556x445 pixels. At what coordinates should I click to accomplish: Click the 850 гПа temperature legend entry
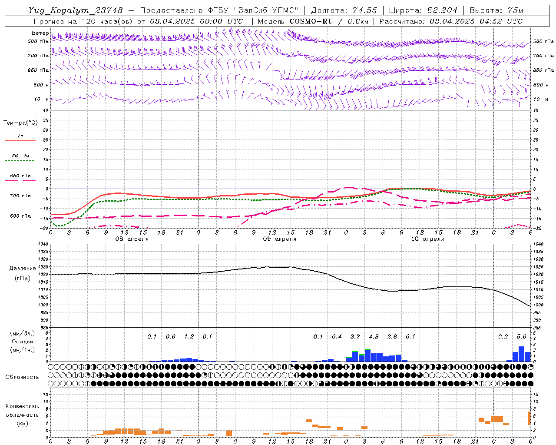pos(20,176)
